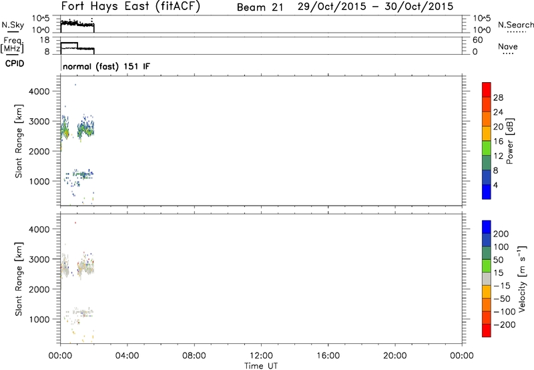Pick the gray segment of the velocity color bar
Viewport: 534px width, 370px height.
[487, 279]
